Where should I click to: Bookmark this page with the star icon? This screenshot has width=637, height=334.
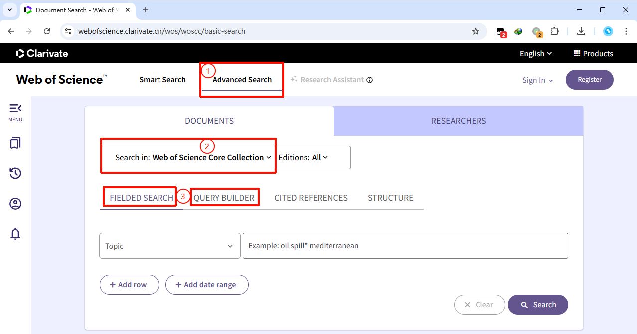pyautogui.click(x=476, y=31)
